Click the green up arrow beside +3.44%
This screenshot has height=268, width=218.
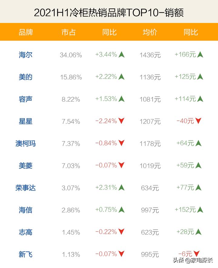(x=121, y=55)
